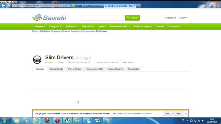221x124 pixels.
Task: Expand the address bar autocomplete dropdown arrow
Action: 61,6
